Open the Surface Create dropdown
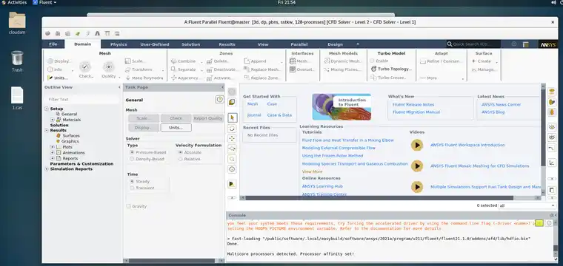The image size is (563, 266). tap(497, 62)
